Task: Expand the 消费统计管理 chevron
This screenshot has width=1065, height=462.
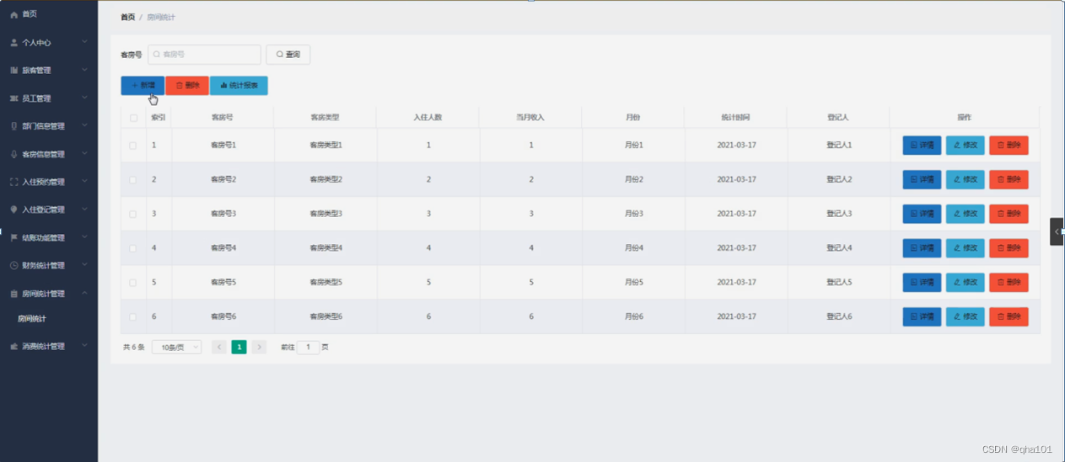Action: point(84,346)
